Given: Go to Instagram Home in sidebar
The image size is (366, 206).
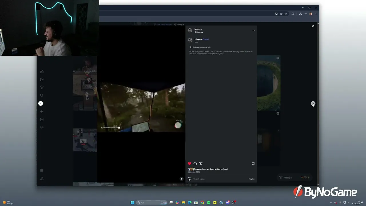Looking at the screenshot, I should pos(42,71).
